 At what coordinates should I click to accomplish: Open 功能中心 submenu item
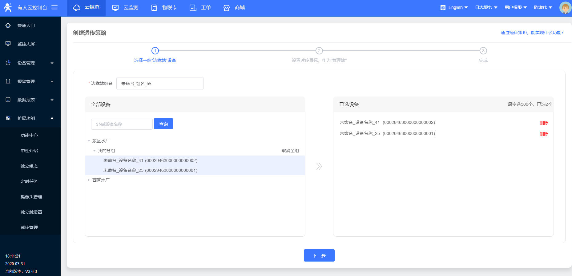click(x=29, y=135)
